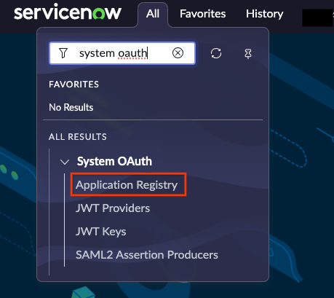
Task: Open the History menu tab
Action: click(265, 14)
